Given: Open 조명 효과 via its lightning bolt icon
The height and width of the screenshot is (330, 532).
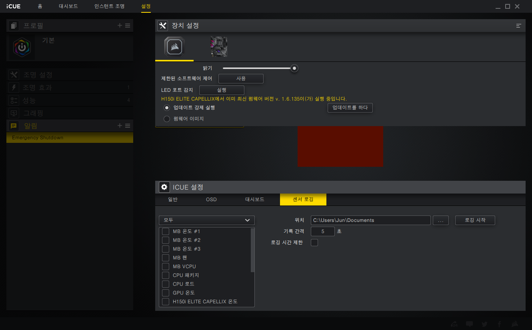Looking at the screenshot, I should pos(14,87).
